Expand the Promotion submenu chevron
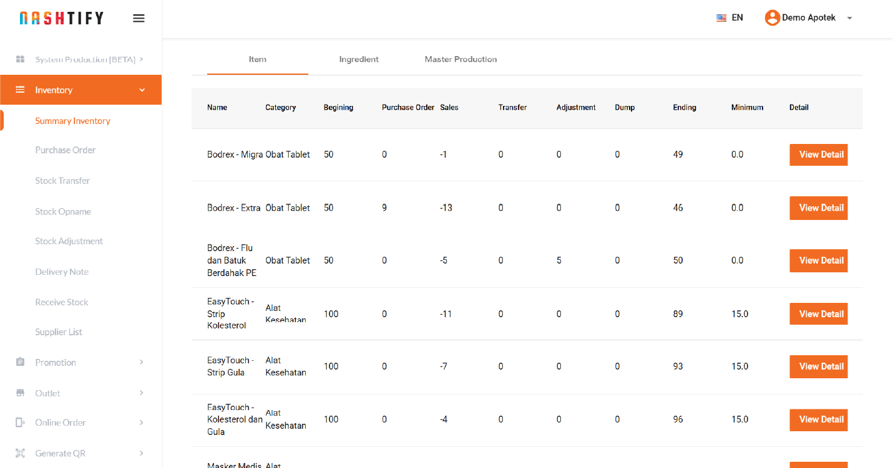The height and width of the screenshot is (468, 893). pyautogui.click(x=142, y=362)
